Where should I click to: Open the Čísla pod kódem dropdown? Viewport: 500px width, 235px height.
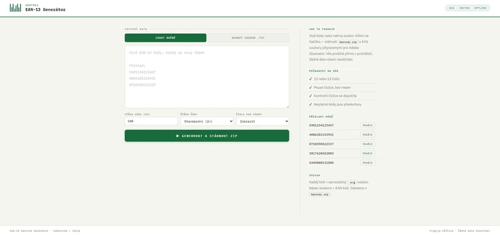(262, 121)
